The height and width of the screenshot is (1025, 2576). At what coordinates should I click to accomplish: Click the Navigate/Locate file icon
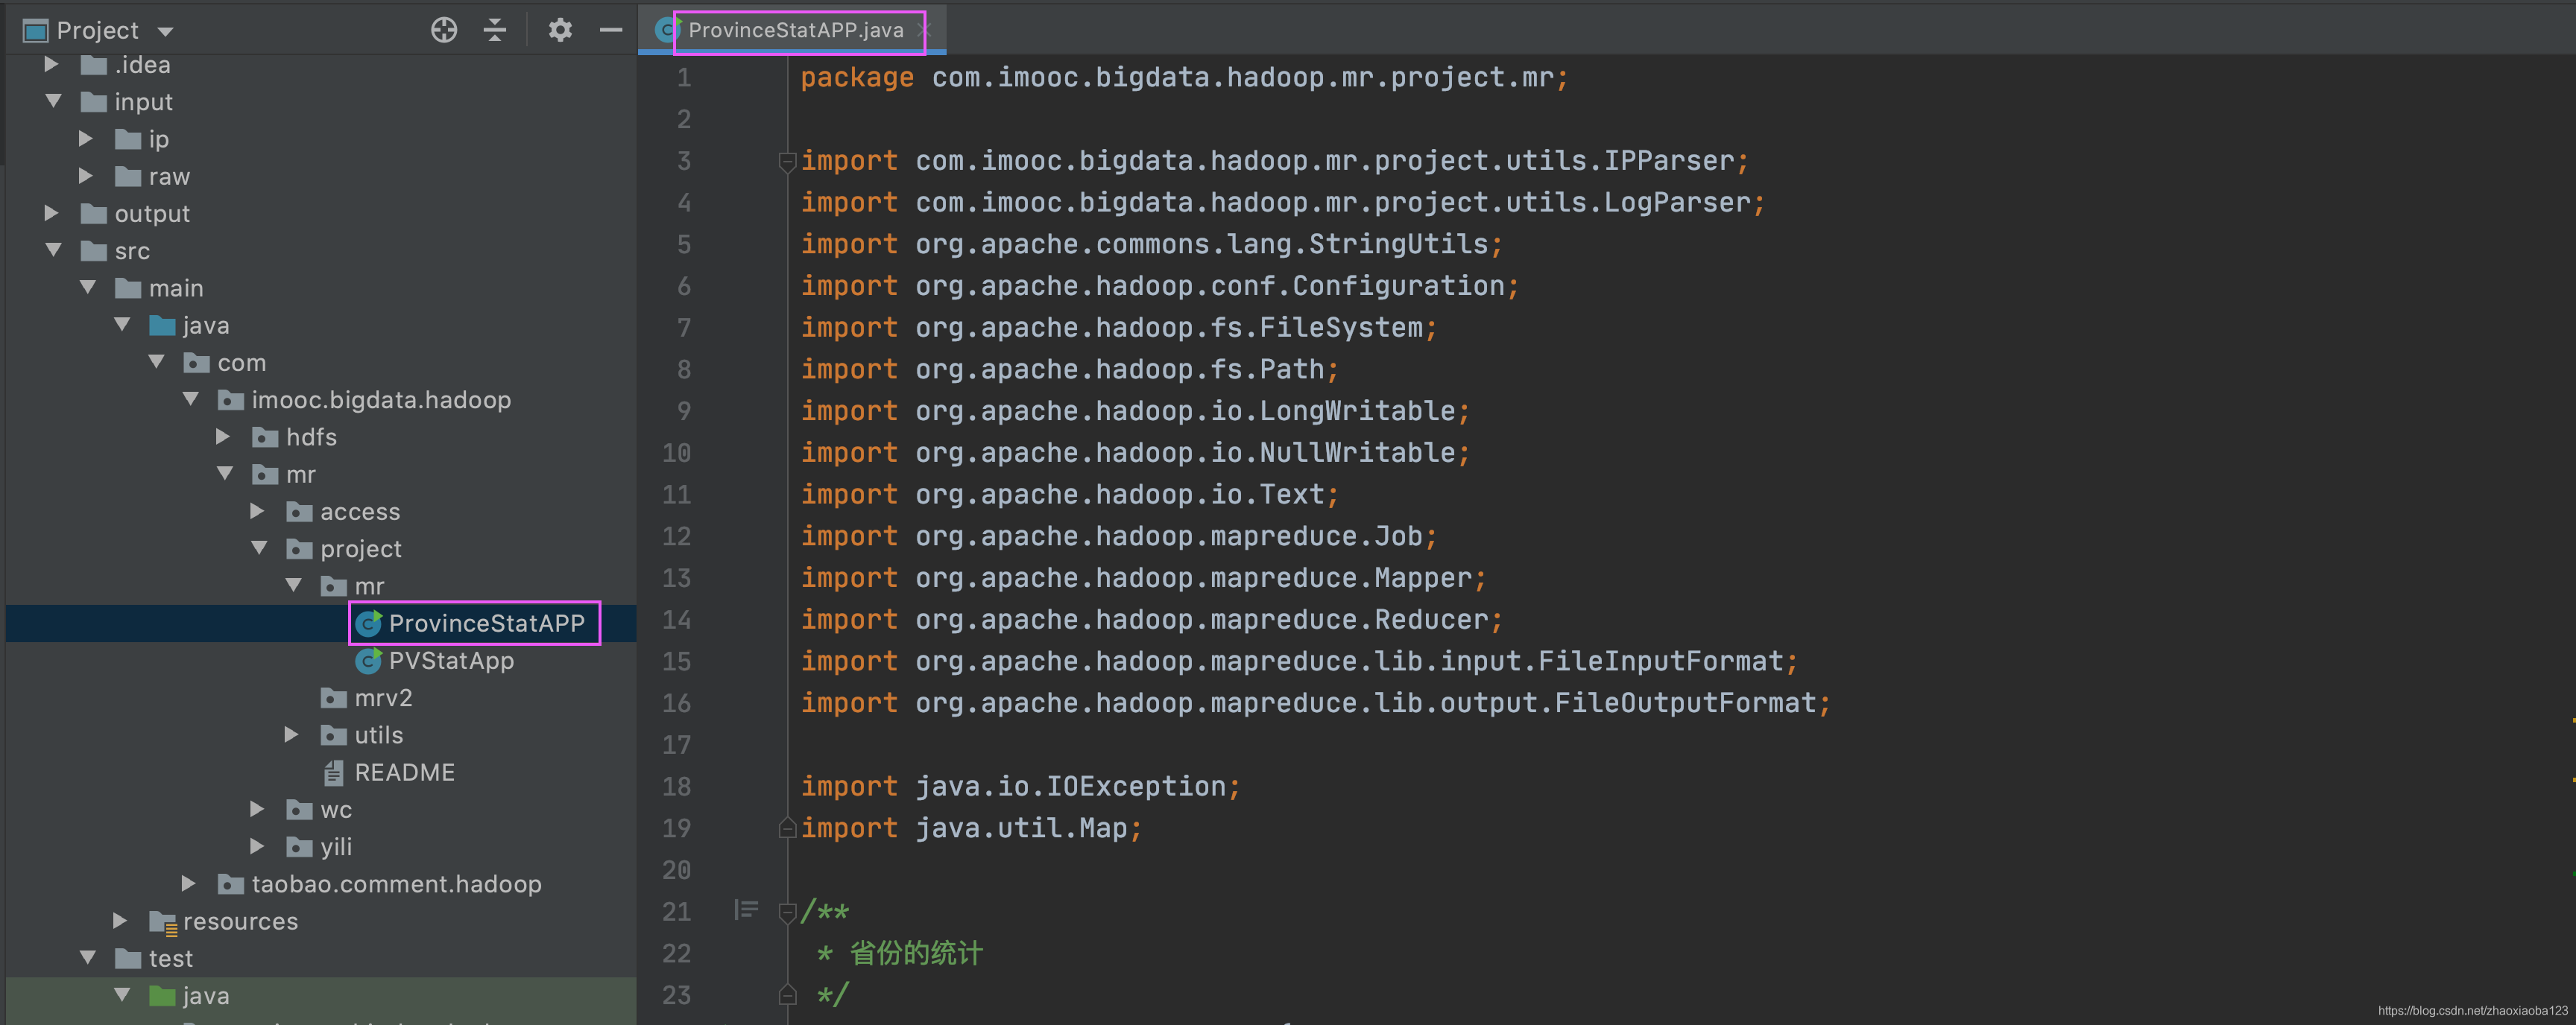click(445, 30)
